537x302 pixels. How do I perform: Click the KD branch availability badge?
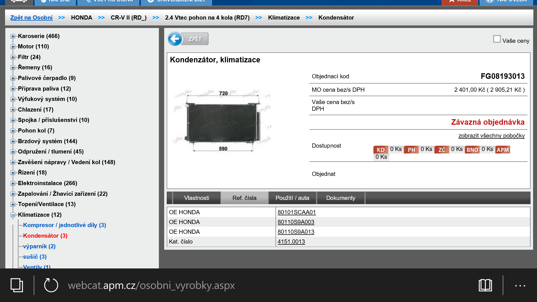(380, 150)
